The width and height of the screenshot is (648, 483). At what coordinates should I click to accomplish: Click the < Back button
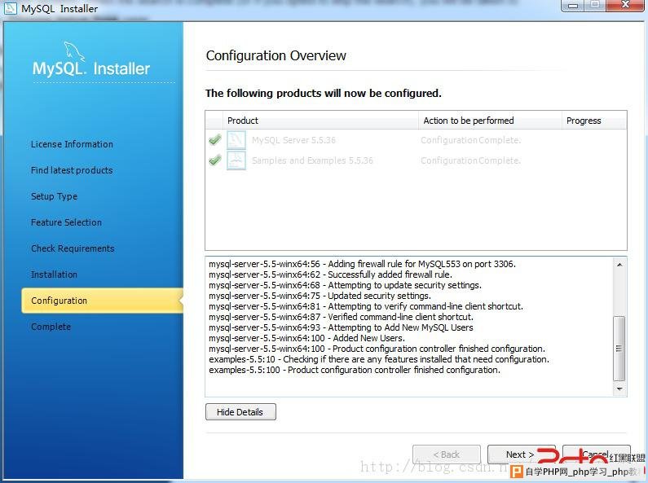point(447,454)
